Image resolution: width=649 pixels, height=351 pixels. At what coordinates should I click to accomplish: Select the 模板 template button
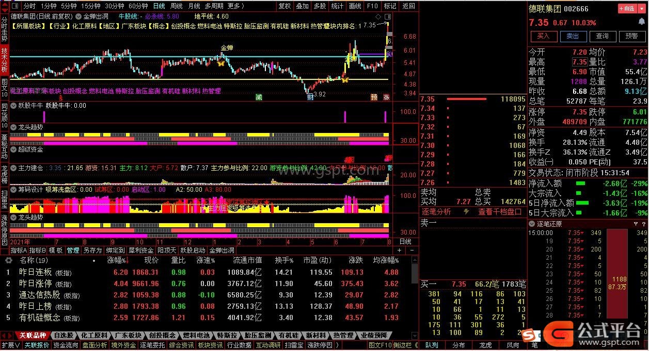pos(56,250)
